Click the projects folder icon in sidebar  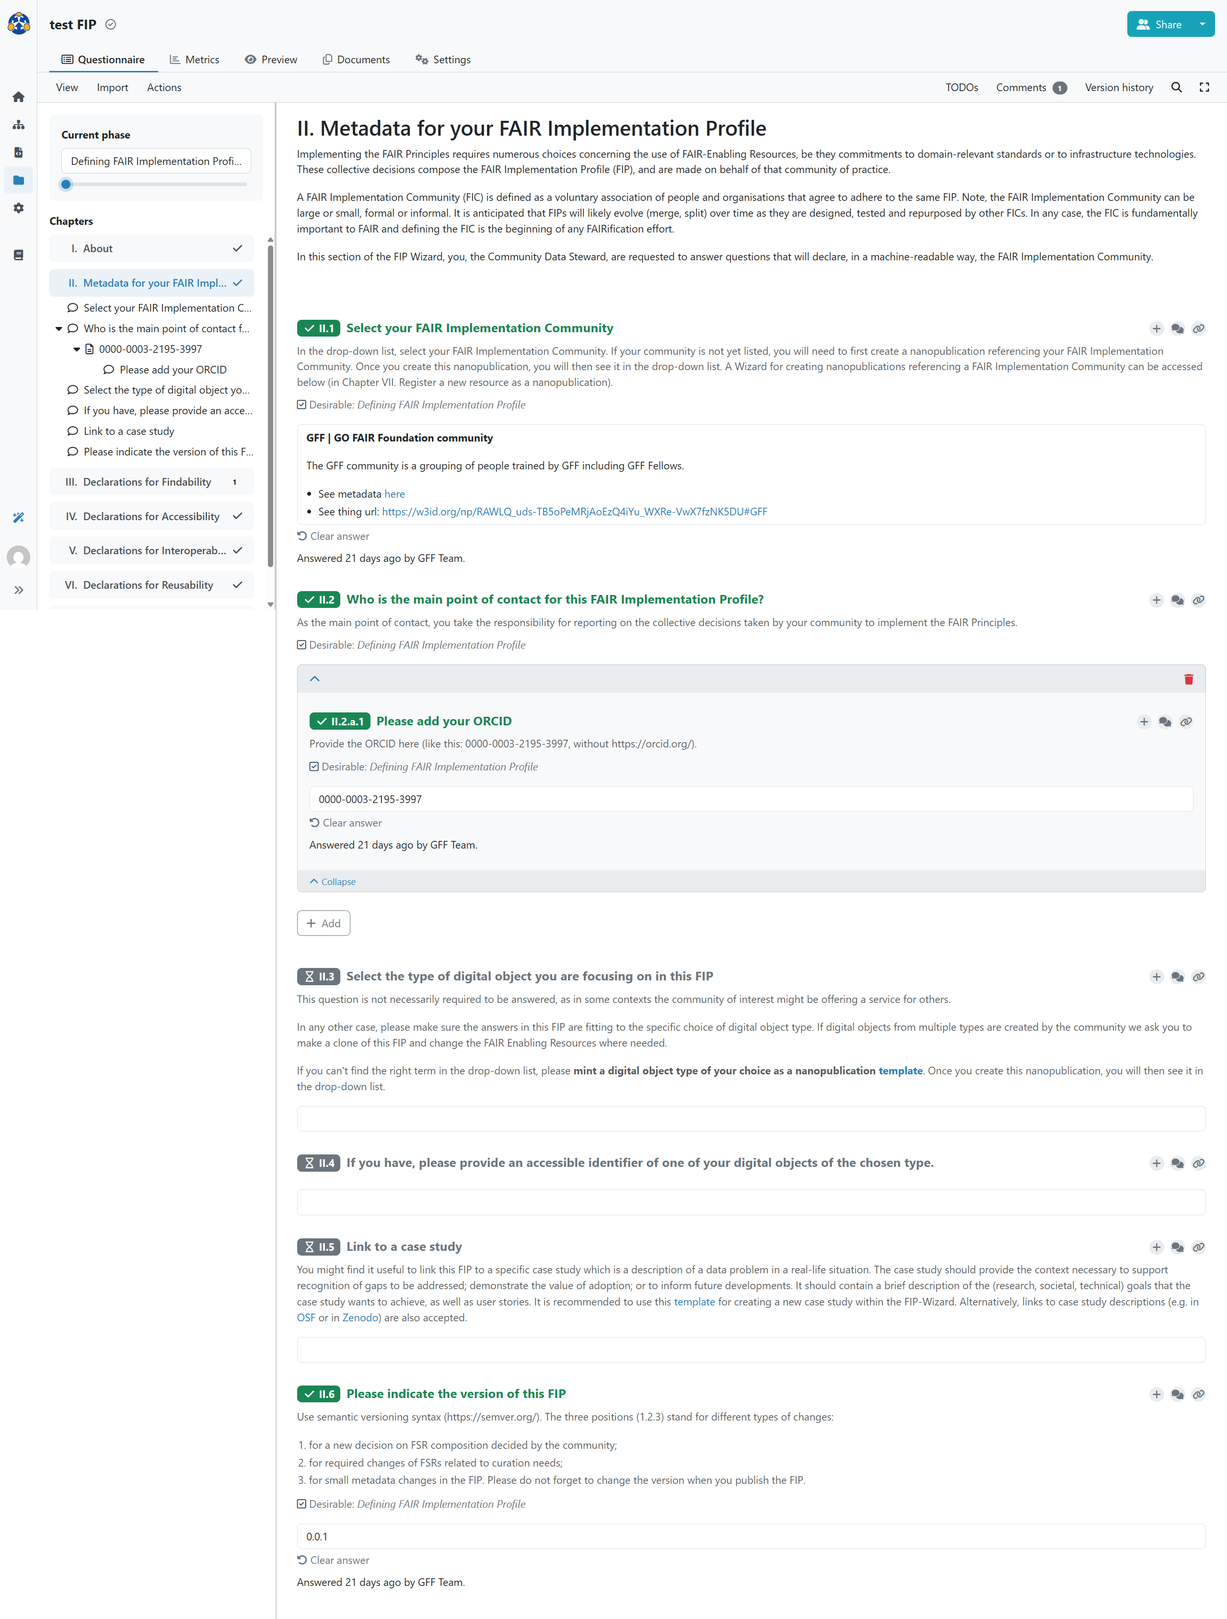point(18,180)
